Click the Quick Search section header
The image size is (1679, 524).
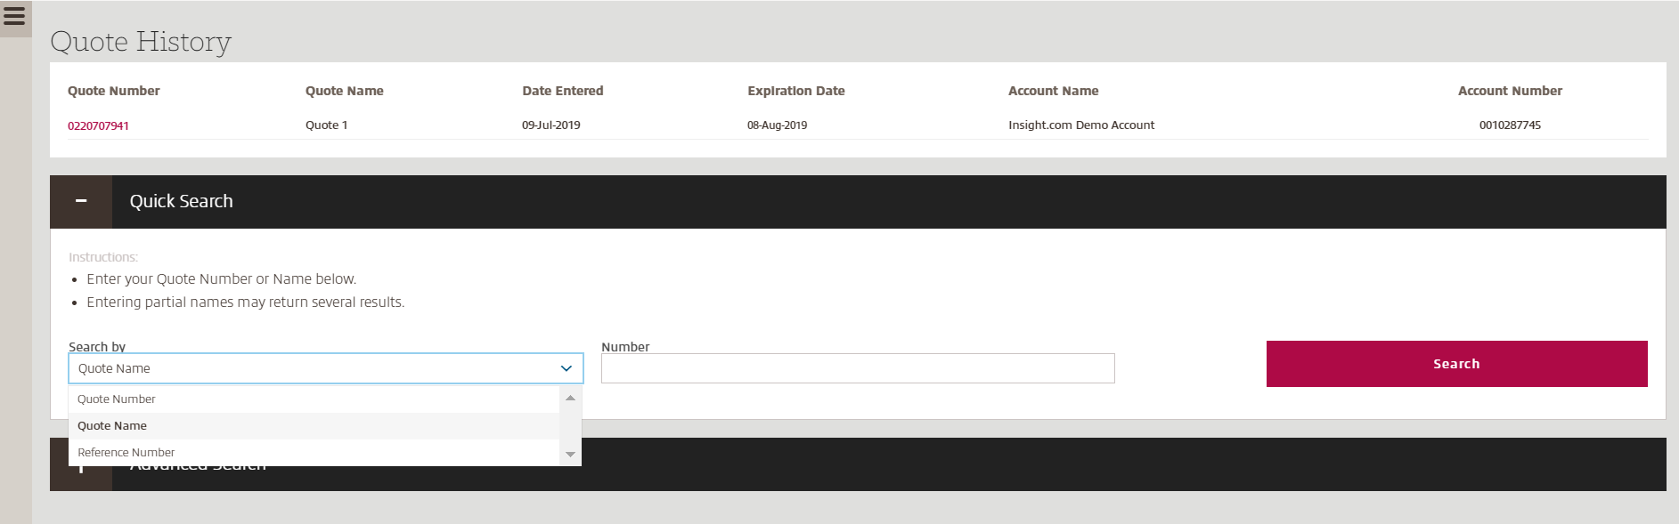(x=181, y=201)
